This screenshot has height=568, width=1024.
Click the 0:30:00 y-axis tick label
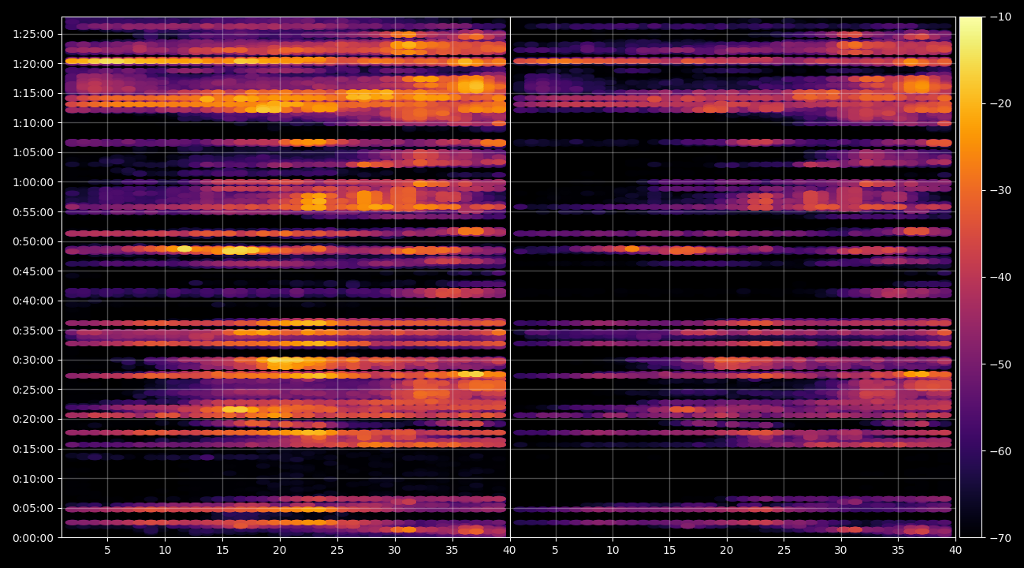[33, 360]
